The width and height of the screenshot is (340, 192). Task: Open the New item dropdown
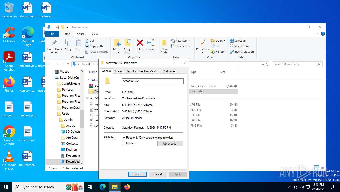180,41
